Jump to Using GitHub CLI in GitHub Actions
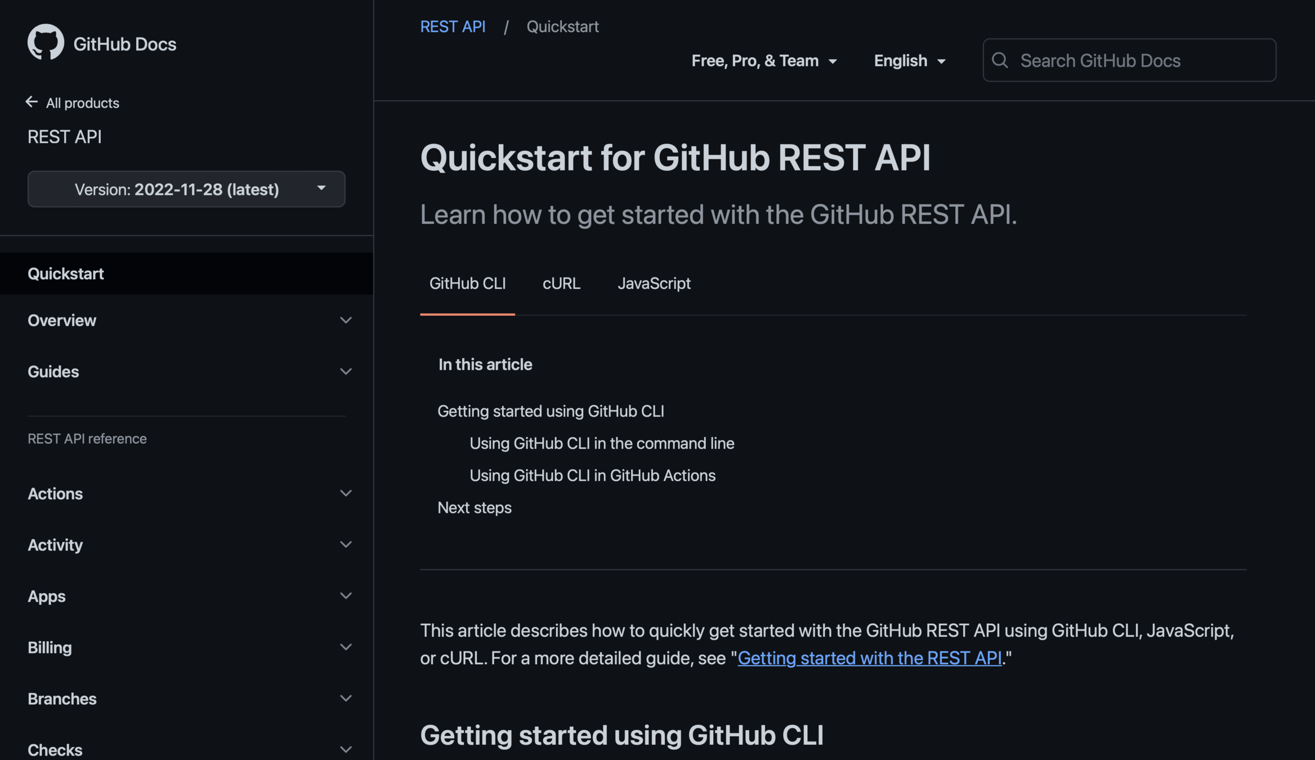Viewport: 1315px width, 760px height. click(592, 476)
